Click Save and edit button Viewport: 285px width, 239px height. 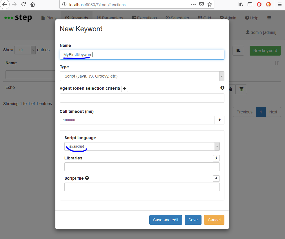click(166, 220)
